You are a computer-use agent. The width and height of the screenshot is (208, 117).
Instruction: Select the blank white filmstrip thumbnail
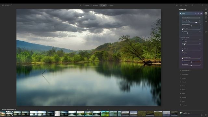57,114
